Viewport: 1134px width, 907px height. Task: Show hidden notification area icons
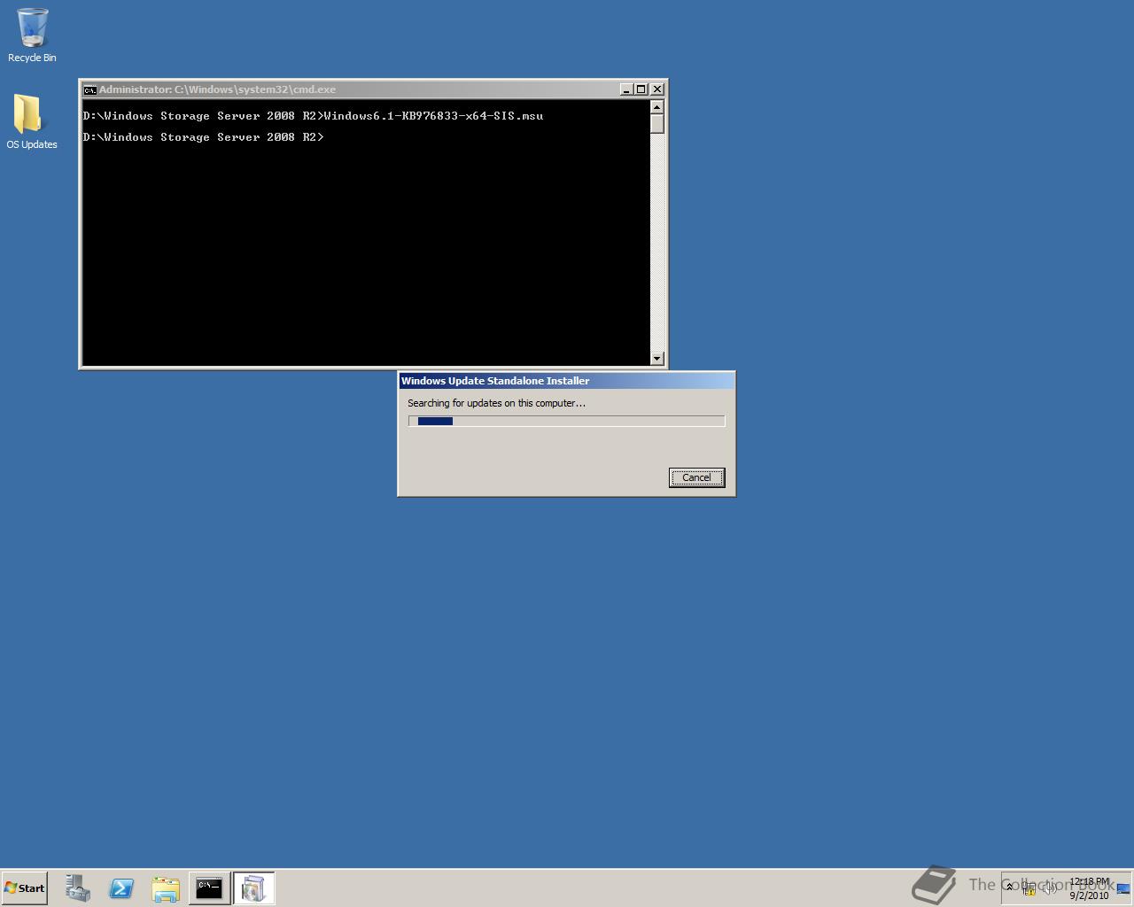[x=1009, y=888]
